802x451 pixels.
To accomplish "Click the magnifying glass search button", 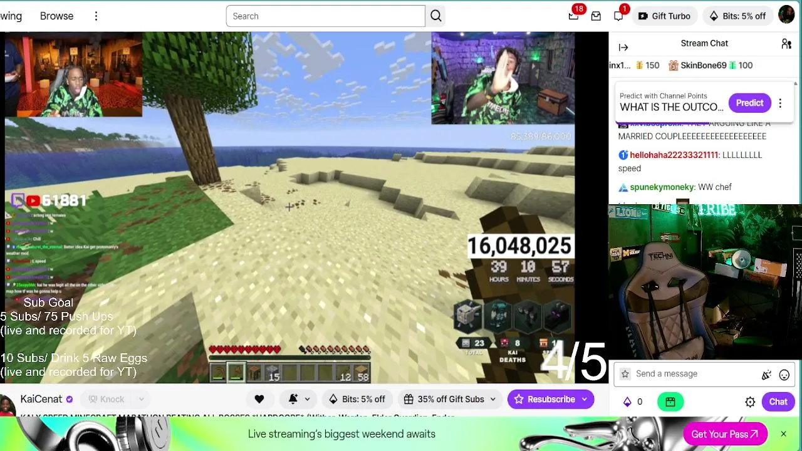I will pos(436,16).
